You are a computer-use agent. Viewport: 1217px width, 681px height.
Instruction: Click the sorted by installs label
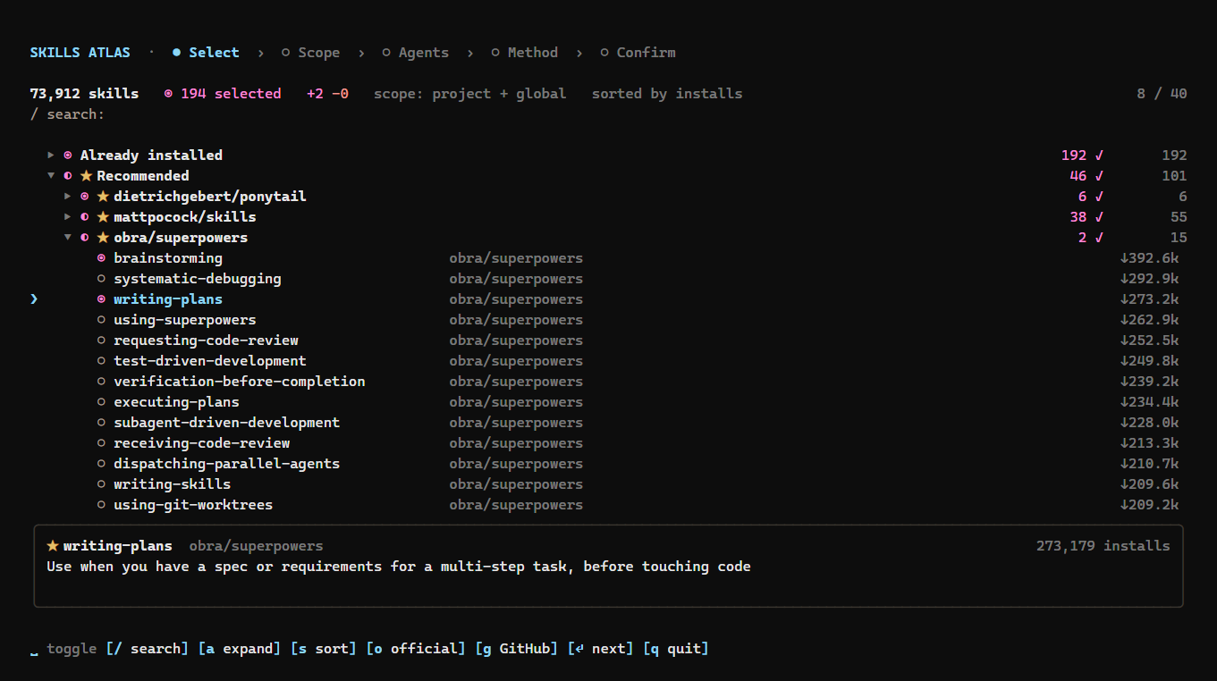[x=667, y=94]
